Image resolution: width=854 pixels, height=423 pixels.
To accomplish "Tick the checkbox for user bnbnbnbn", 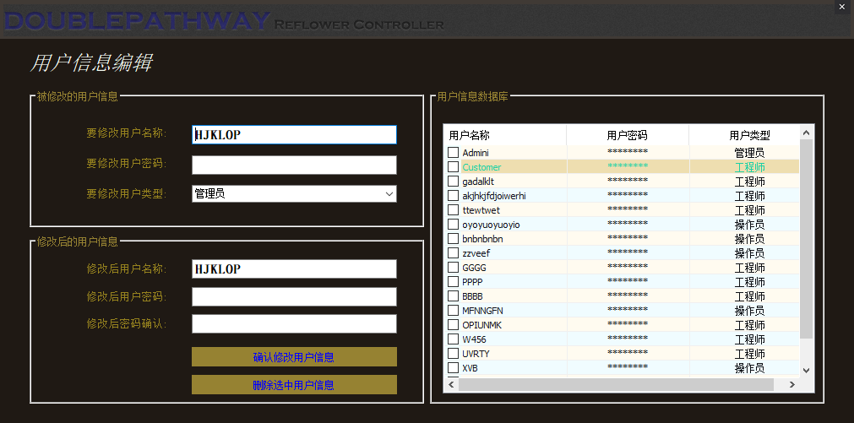I will tap(453, 238).
